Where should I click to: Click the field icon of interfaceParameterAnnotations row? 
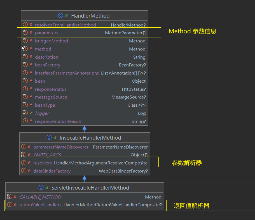[x=25, y=73]
